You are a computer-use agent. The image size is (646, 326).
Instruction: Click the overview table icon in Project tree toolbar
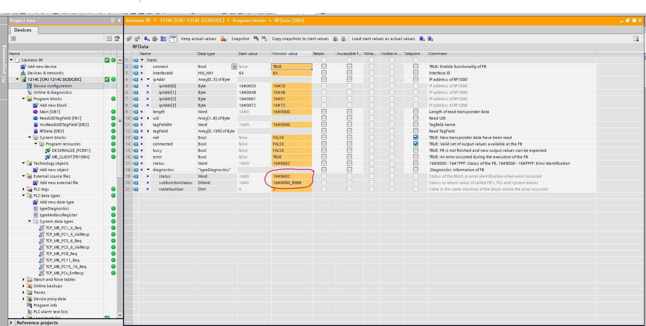(109, 38)
